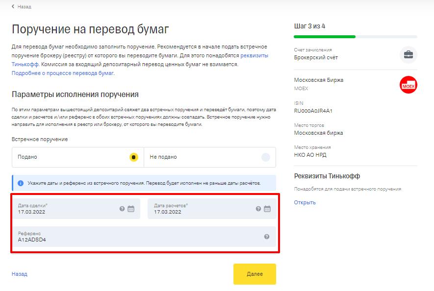
Task: Select the Не подано radio option
Action: 265,157
